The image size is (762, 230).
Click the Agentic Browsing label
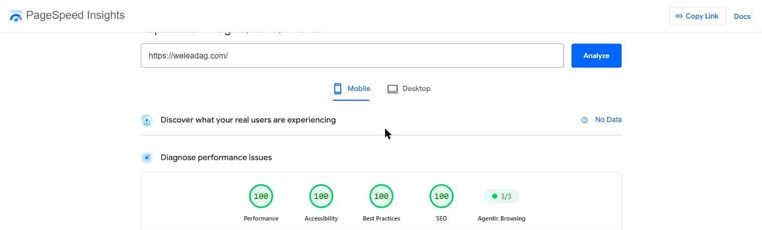502,218
